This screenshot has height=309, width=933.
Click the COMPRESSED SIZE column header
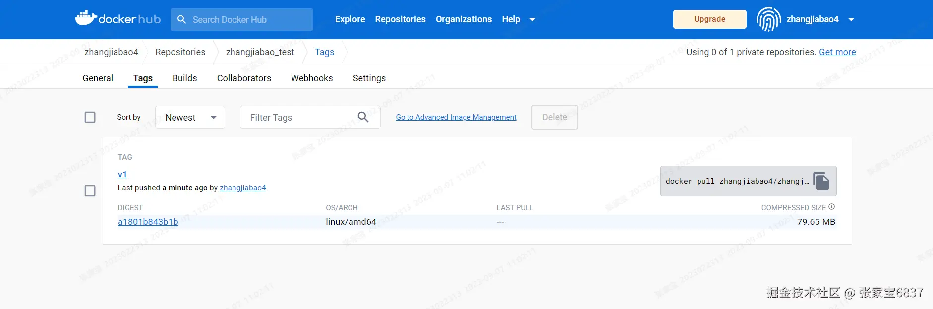(794, 208)
